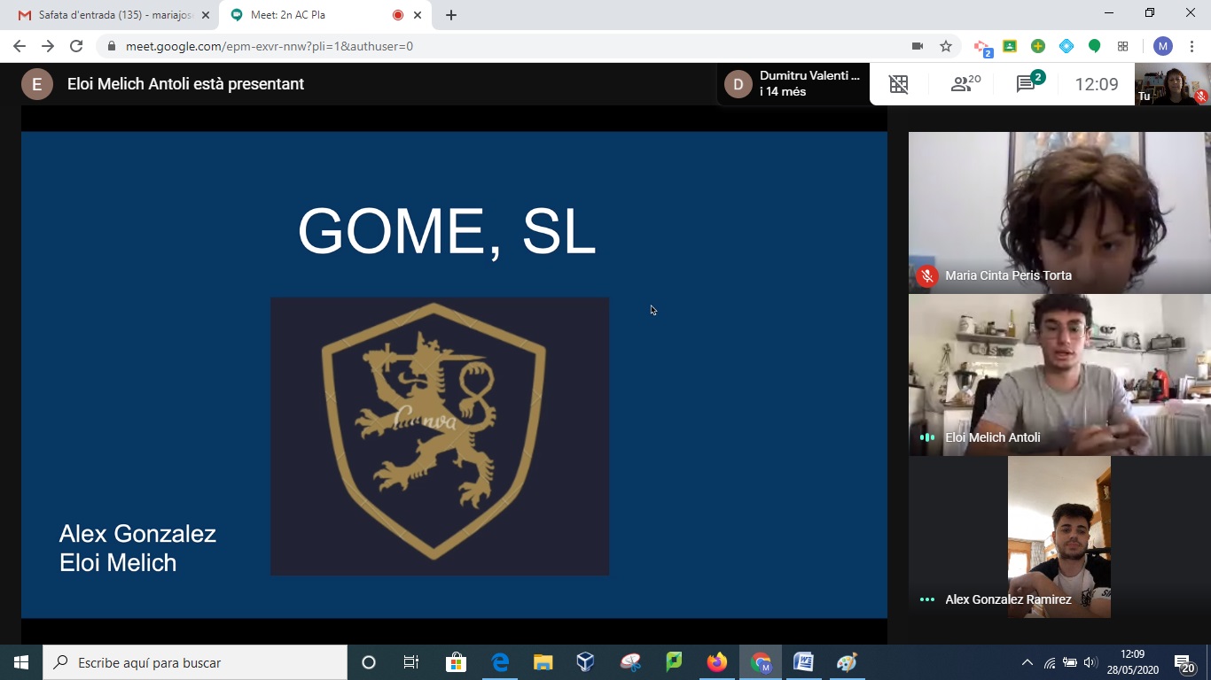Show the participants list
This screenshot has width=1211, height=680.
[x=964, y=84]
